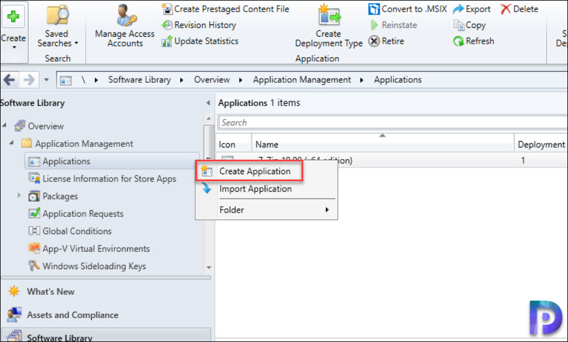Open the What's New workspace
Viewport: 568px width, 342px height.
pyautogui.click(x=50, y=292)
